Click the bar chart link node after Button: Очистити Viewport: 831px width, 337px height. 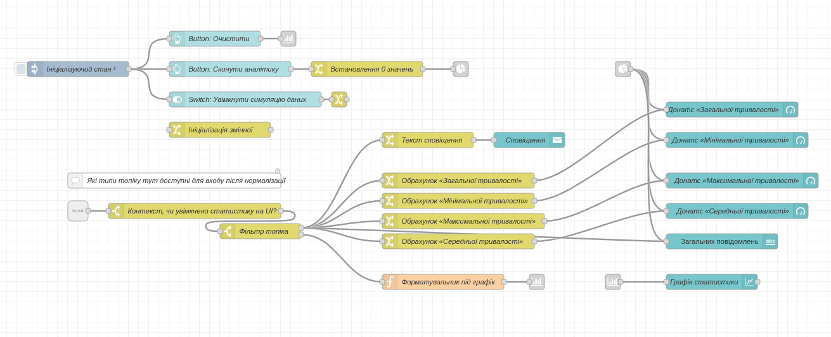pyautogui.click(x=288, y=39)
